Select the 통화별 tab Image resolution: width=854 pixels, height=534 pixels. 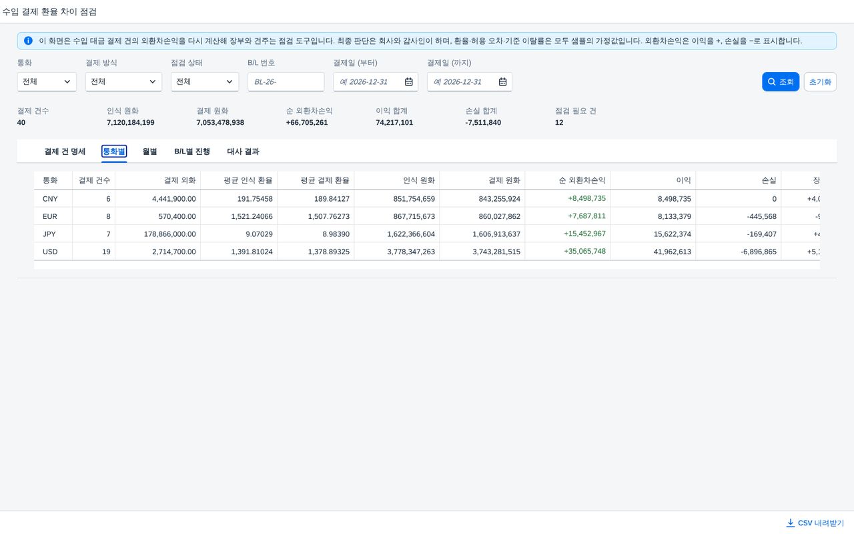(x=114, y=152)
